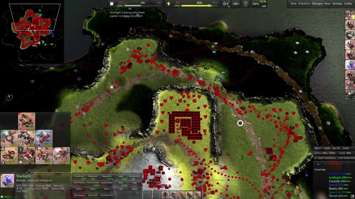Screen dimensions: 355x199
Task: Select Rezol (AI) in enemies list
Action: point(336,196)
